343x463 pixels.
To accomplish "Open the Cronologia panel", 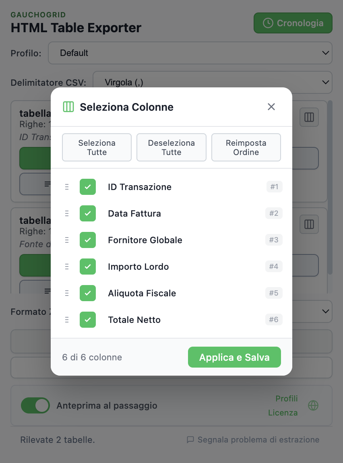I will (x=293, y=23).
